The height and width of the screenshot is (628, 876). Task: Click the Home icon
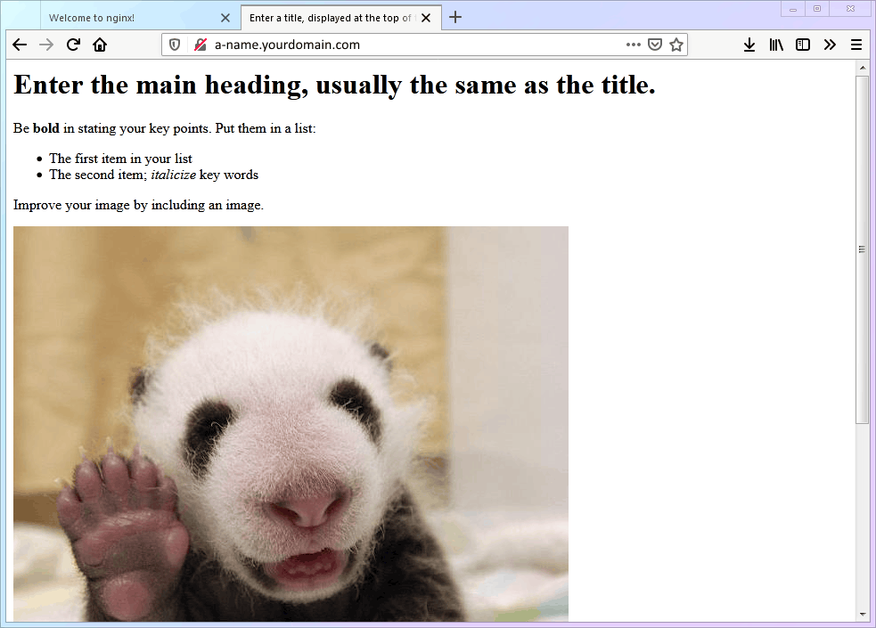coord(100,45)
